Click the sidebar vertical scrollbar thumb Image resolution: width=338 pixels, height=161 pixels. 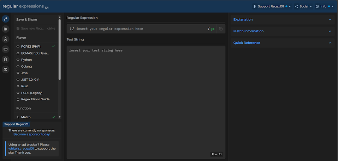point(60,49)
